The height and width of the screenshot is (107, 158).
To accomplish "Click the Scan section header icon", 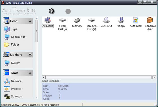I will [6, 21].
